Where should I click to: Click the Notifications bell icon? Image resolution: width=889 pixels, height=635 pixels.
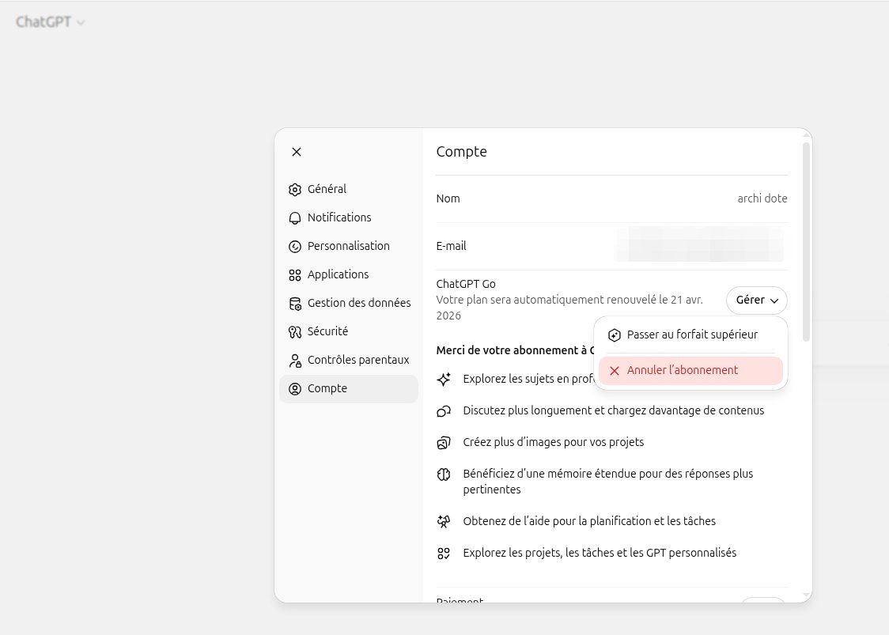coord(295,217)
